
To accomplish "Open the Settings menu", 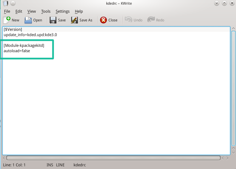I will [x=63, y=11].
